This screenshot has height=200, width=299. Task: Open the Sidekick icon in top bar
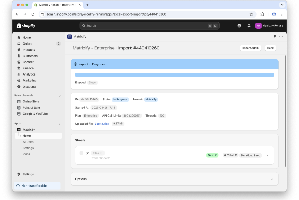pos(239,25)
